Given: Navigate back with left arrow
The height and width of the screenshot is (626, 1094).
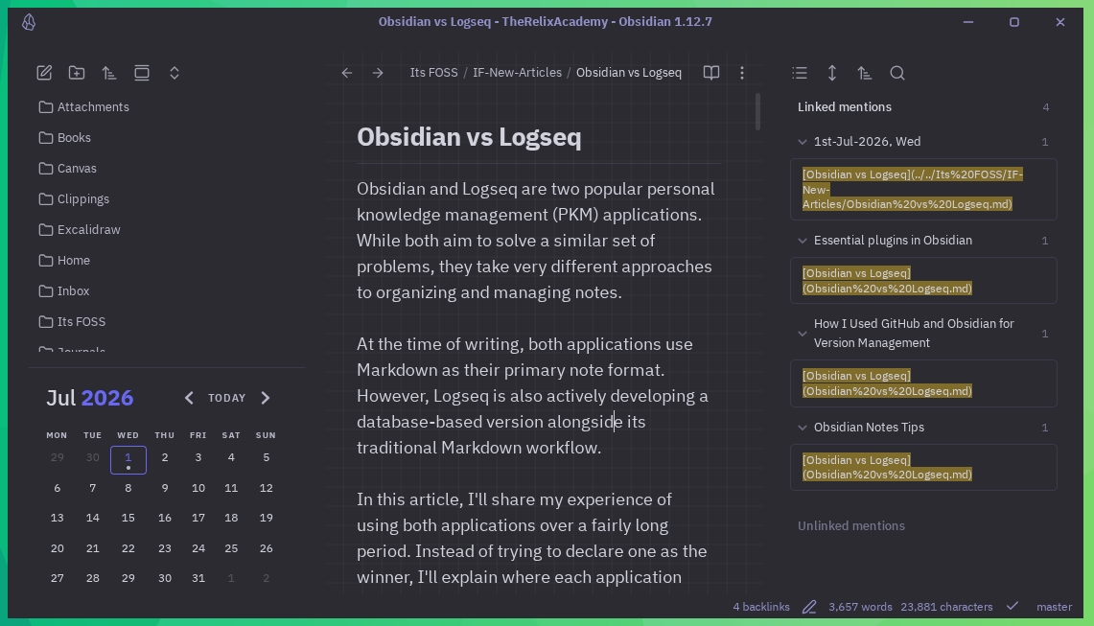Looking at the screenshot, I should (347, 73).
